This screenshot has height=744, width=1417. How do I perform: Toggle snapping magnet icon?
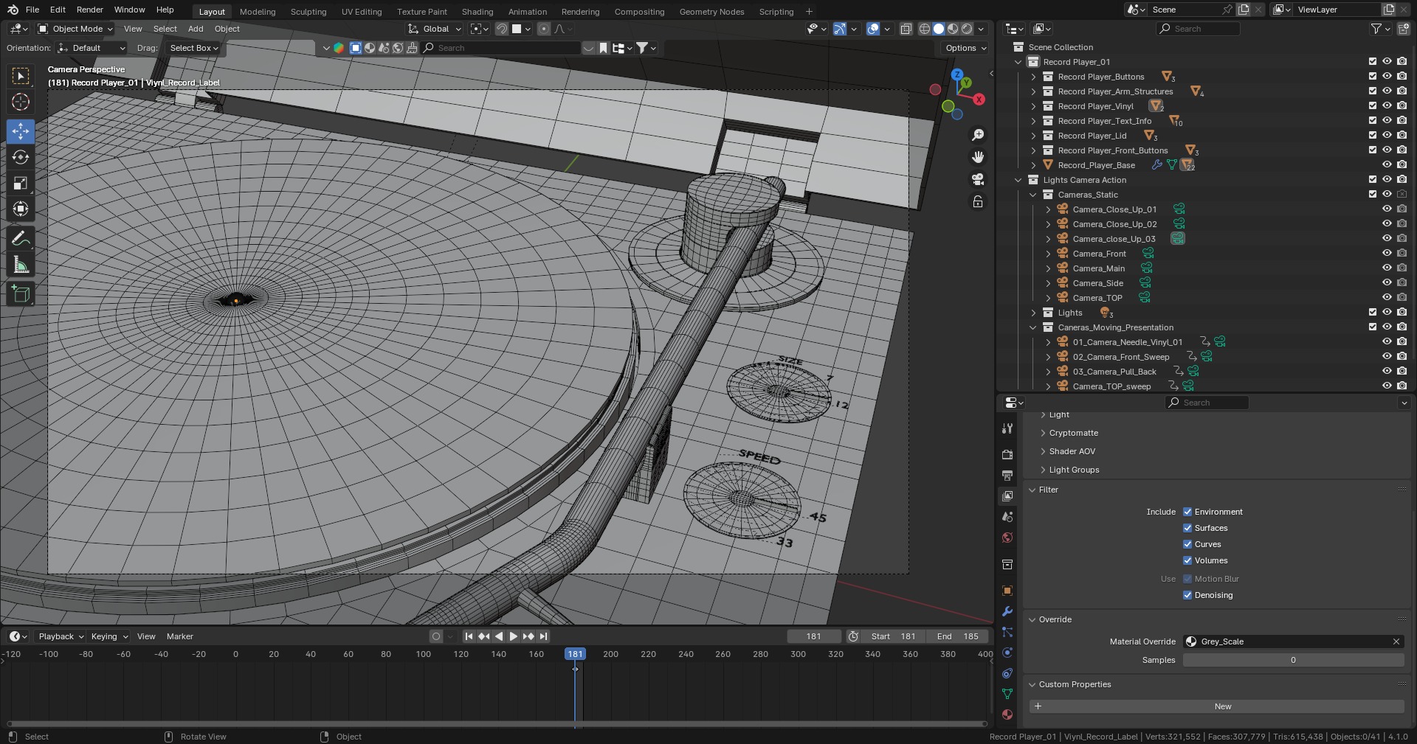pyautogui.click(x=502, y=29)
